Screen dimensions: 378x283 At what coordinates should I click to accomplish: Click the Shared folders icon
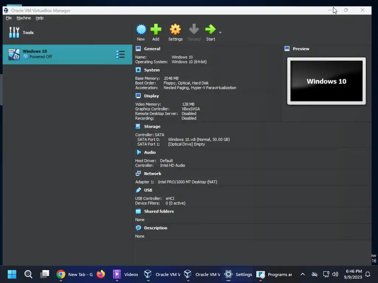click(x=138, y=211)
